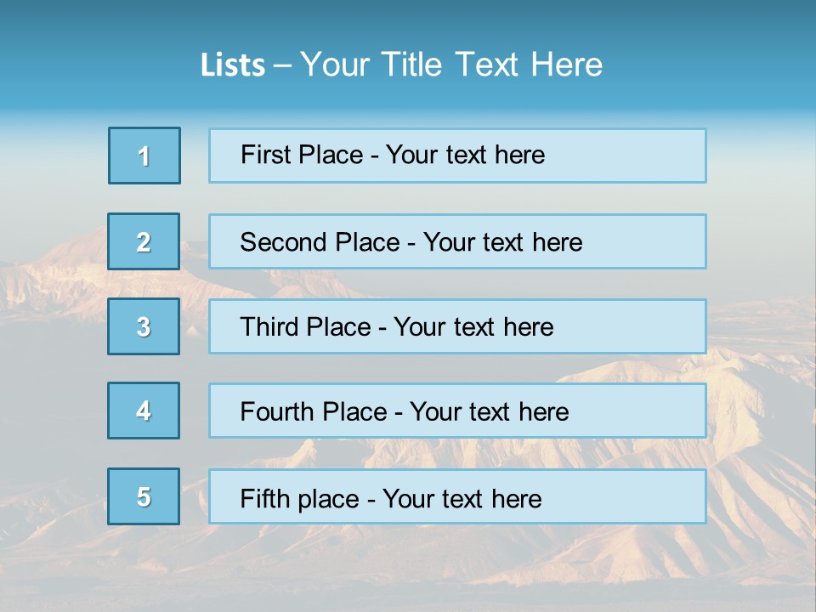Click empty right end of First Place box

(x=646, y=156)
